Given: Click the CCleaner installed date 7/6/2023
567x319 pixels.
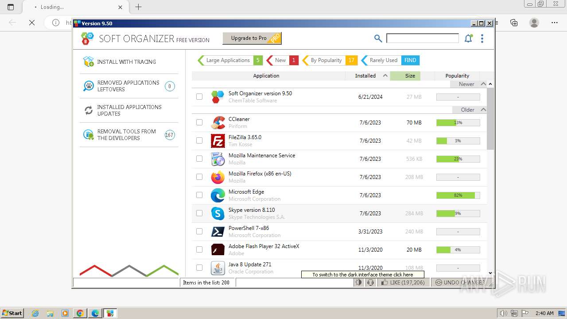Looking at the screenshot, I should [x=370, y=123].
